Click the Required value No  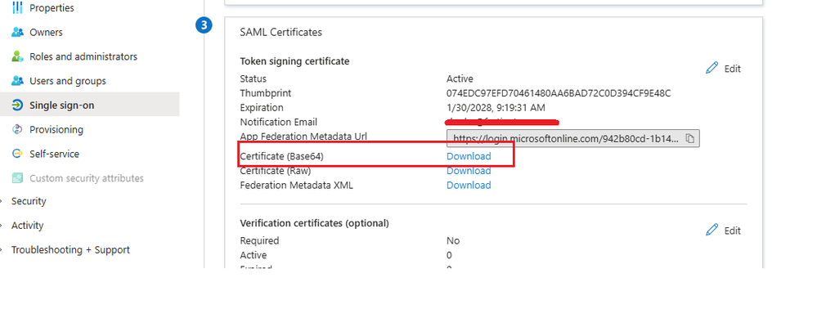pyautogui.click(x=453, y=240)
